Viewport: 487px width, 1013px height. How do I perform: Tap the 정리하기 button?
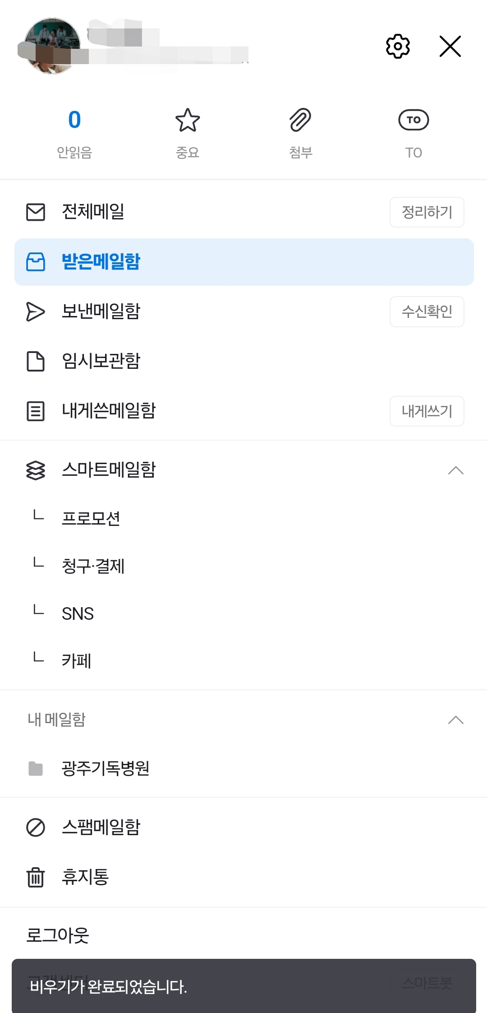coord(427,212)
